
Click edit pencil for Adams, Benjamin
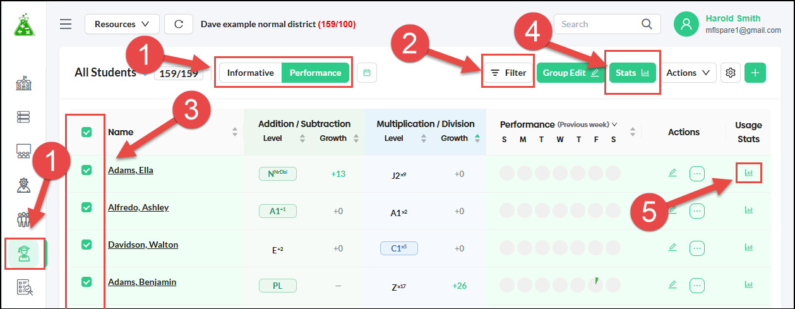672,284
